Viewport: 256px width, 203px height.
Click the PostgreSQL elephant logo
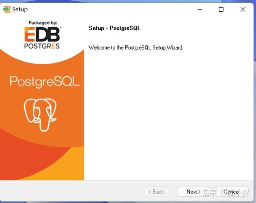pos(40,114)
